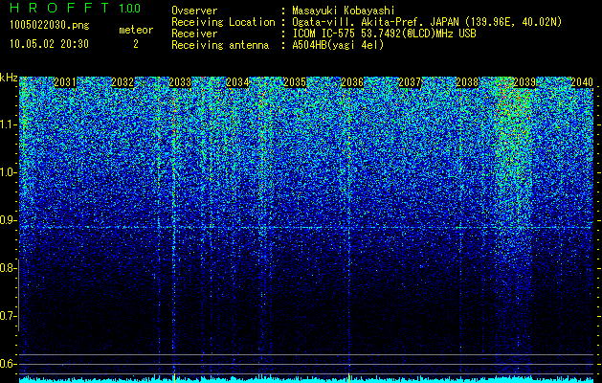Click the 2032 time marker
This screenshot has height=383, width=602.
click(x=123, y=82)
